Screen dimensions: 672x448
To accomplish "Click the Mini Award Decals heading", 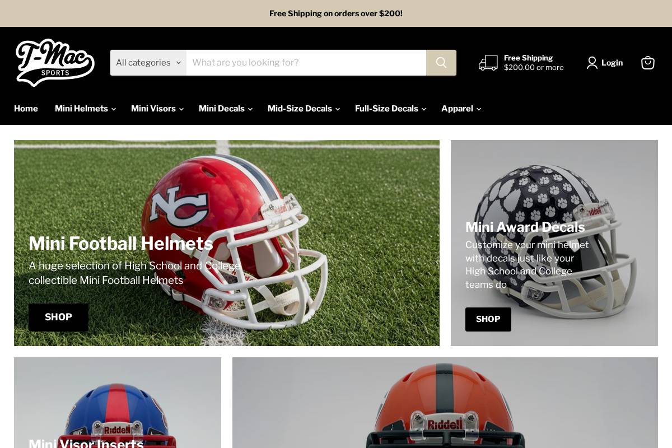I will point(525,227).
